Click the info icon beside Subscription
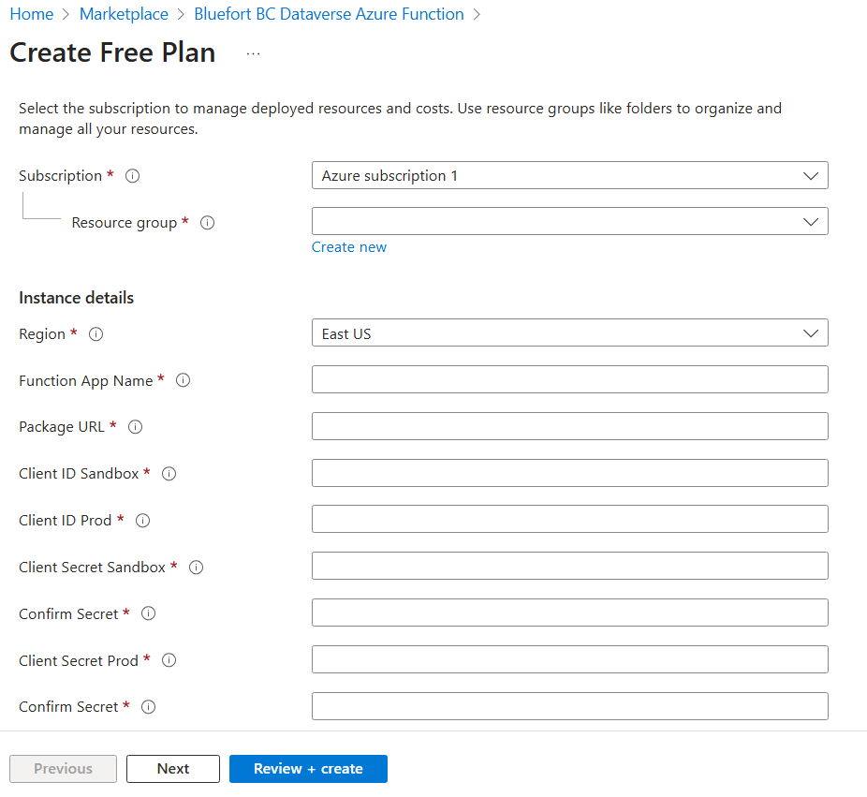867x797 pixels. click(132, 176)
